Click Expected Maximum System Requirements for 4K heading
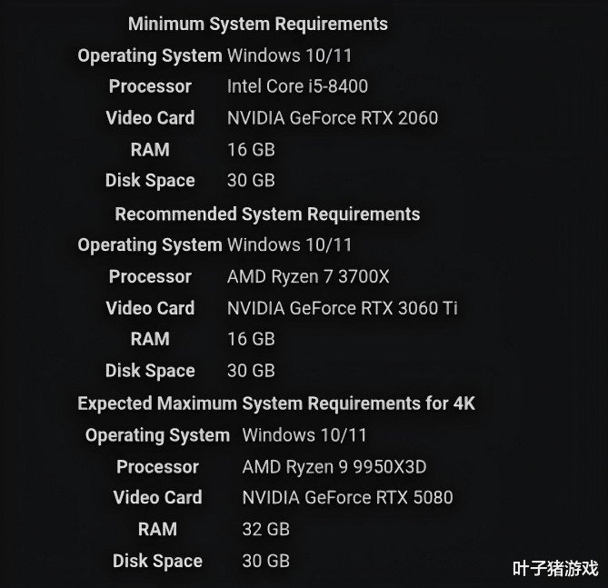608x588 pixels. [276, 404]
